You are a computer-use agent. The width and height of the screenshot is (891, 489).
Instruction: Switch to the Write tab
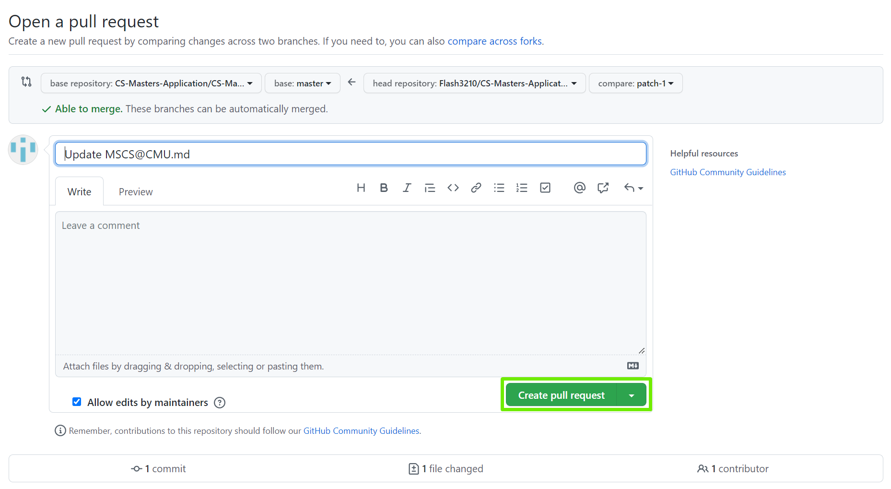79,191
